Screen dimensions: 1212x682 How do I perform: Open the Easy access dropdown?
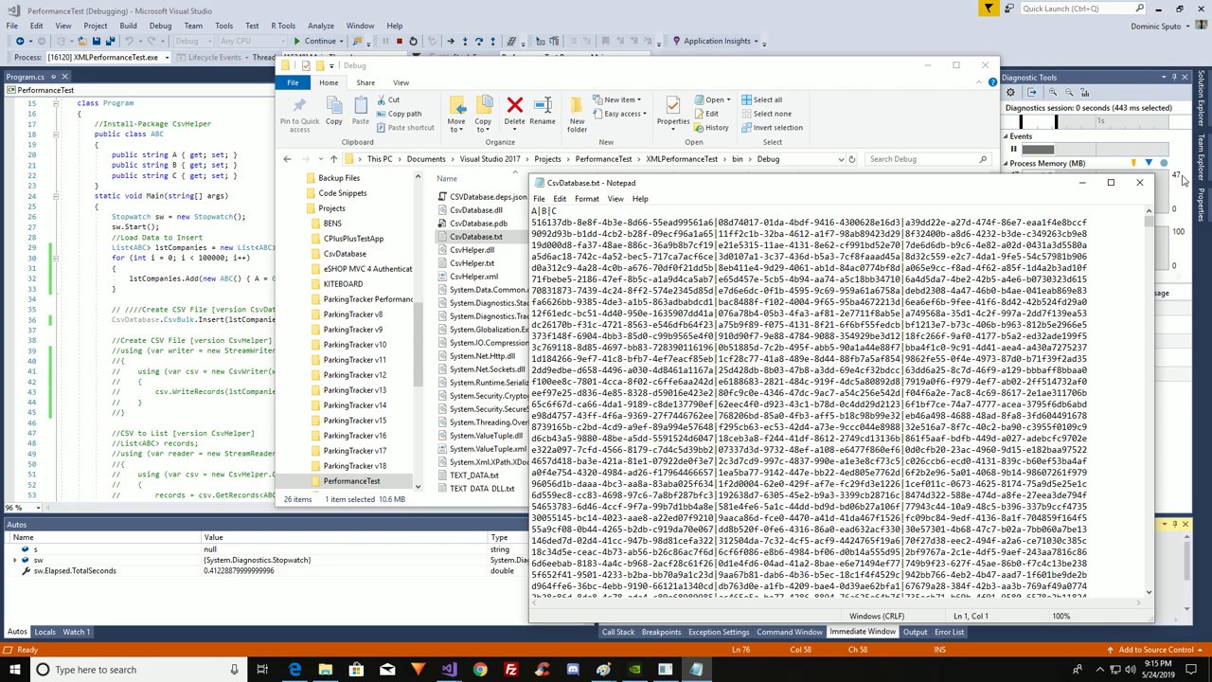(x=618, y=114)
